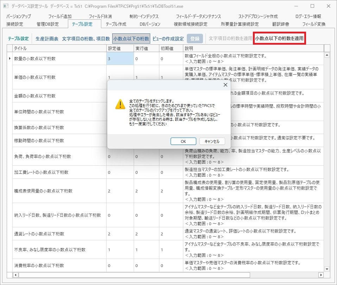
Task: Open the フィールド抹消 tab
Action: pyautogui.click(x=100, y=16)
